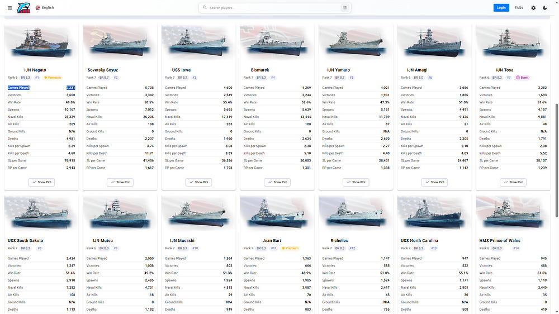Click the Bismarck ship image
This screenshot has width=559, height=314.
coord(277,43)
